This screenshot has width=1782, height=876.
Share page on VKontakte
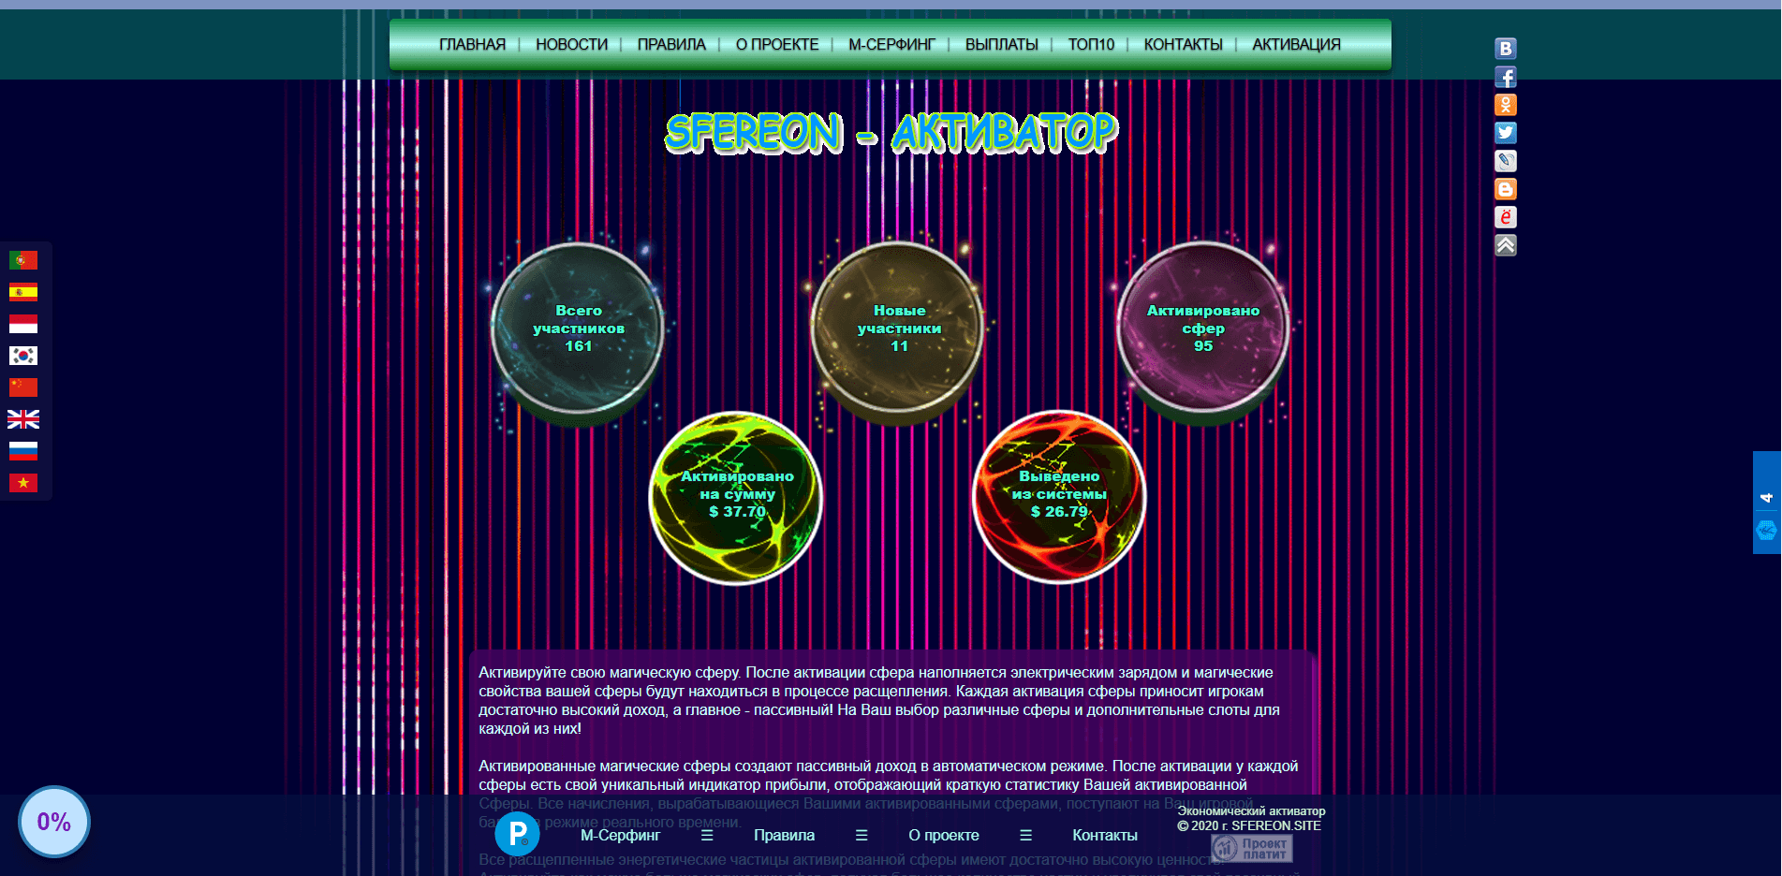point(1505,49)
